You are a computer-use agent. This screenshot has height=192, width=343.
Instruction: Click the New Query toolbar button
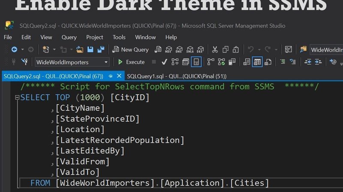tap(131, 49)
